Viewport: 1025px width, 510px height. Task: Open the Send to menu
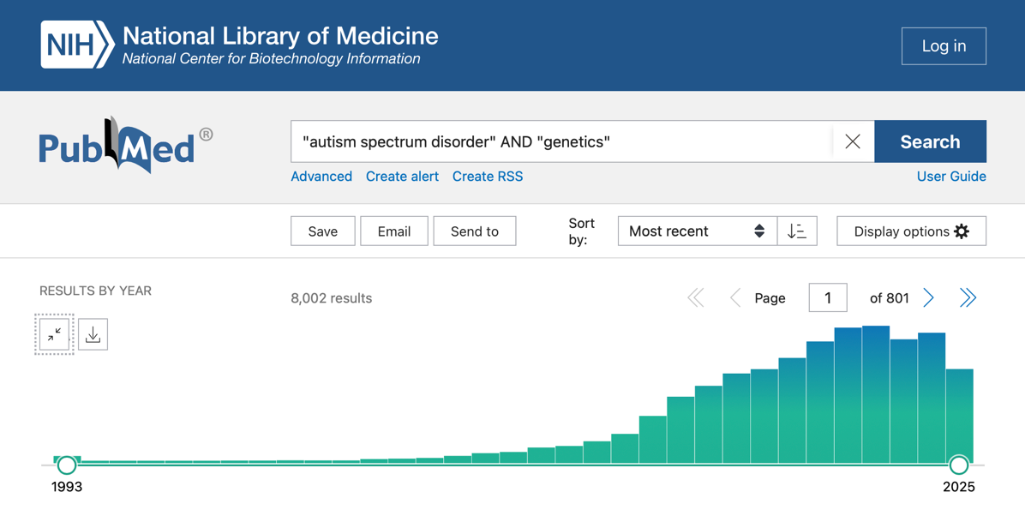pyautogui.click(x=474, y=231)
